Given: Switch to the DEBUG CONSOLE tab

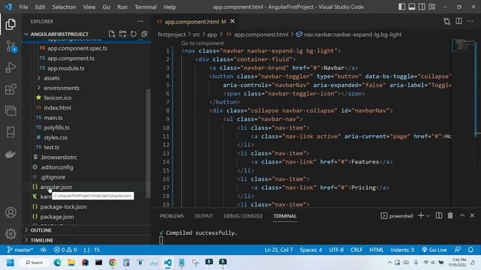Looking at the screenshot, I should (243, 216).
